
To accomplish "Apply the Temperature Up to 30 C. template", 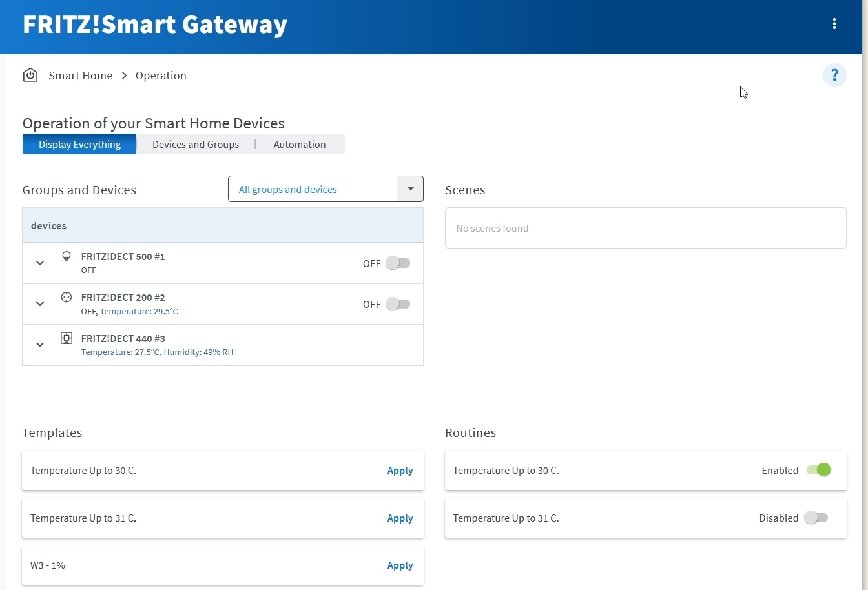I will coord(400,471).
